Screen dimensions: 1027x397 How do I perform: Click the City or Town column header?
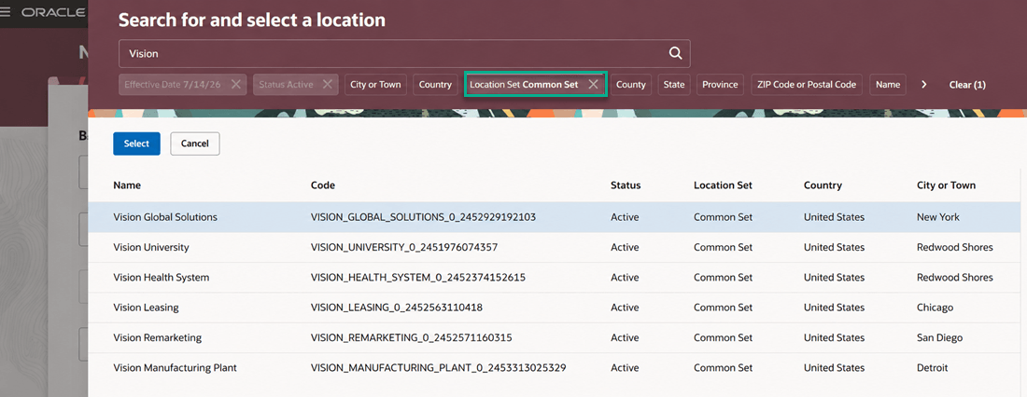946,185
